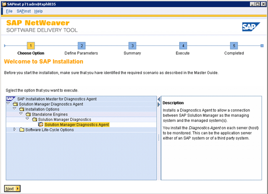Viewport: 268px width, 194px height.
Task: Click step 1 Choose Option marker
Action: point(31,46)
